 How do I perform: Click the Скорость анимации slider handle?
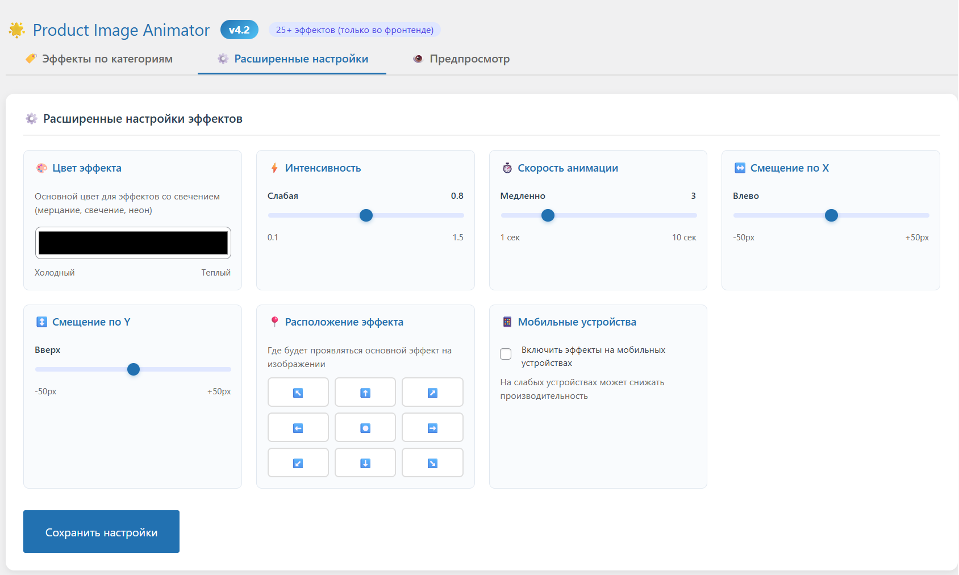point(548,215)
